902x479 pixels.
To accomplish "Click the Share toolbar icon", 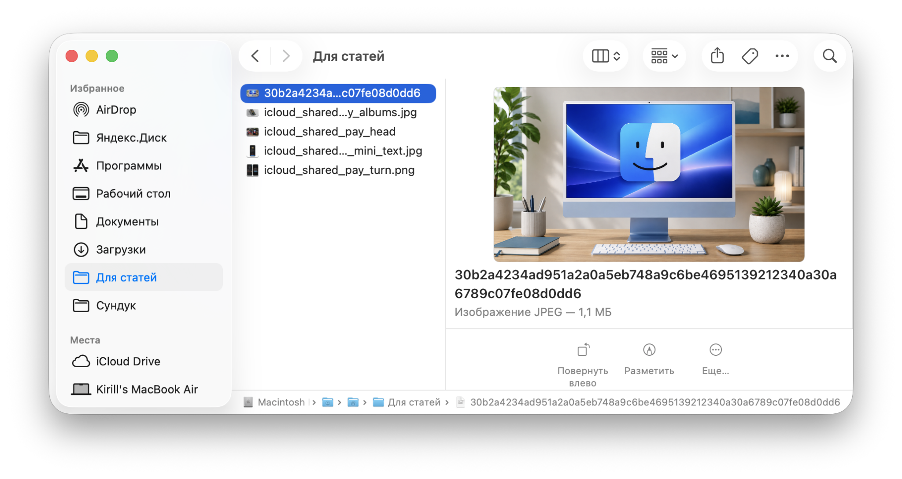I will 717,56.
